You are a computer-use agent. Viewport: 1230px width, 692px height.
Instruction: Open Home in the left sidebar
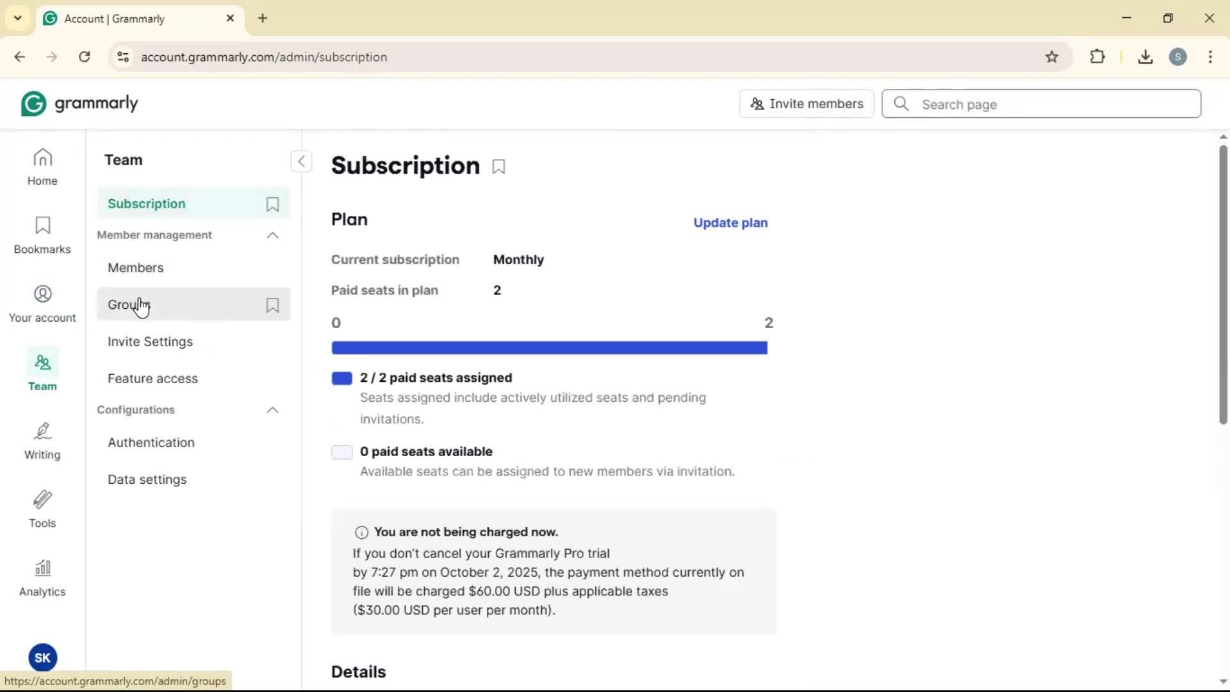tap(42, 167)
